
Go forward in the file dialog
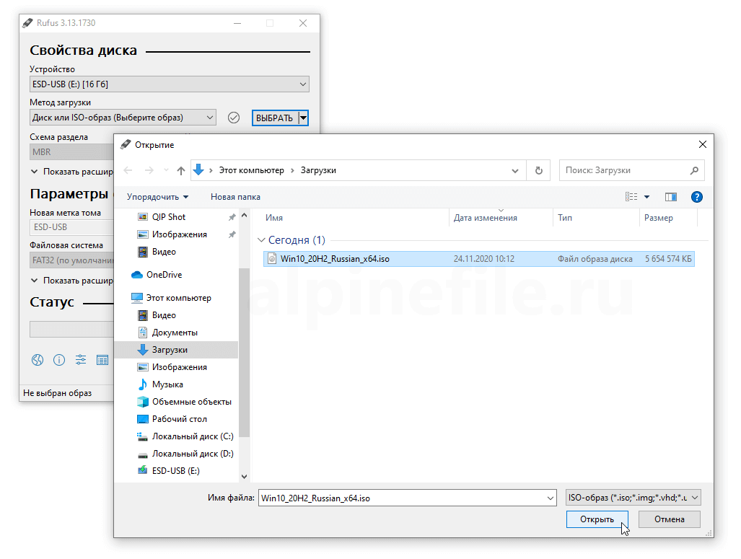point(149,170)
